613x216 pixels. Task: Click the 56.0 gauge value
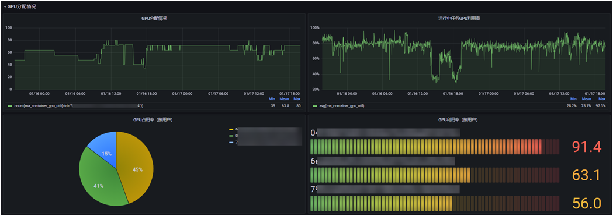pyautogui.click(x=587, y=204)
